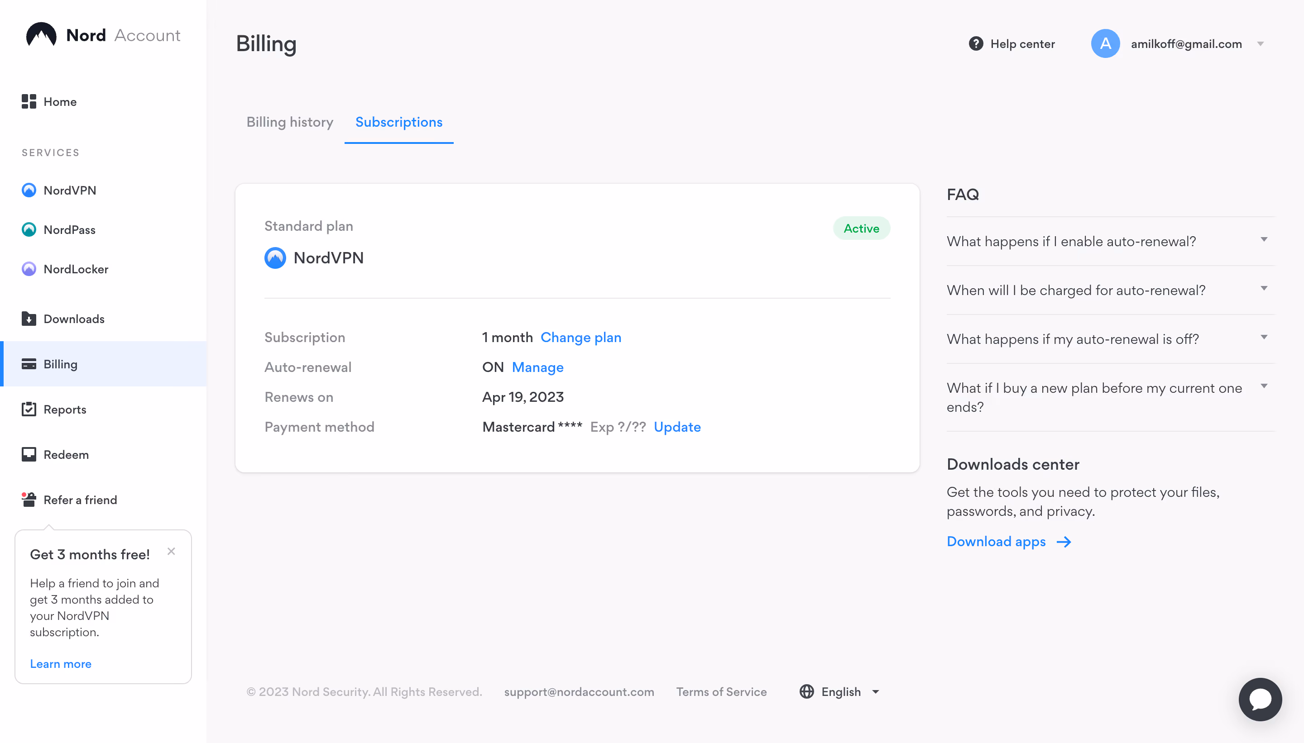The image size is (1304, 743).
Task: Open the live chat bubble
Action: coord(1260,699)
